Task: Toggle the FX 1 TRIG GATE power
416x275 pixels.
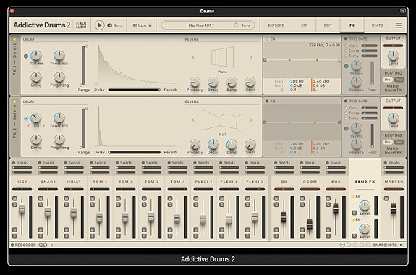Action: pos(346,38)
